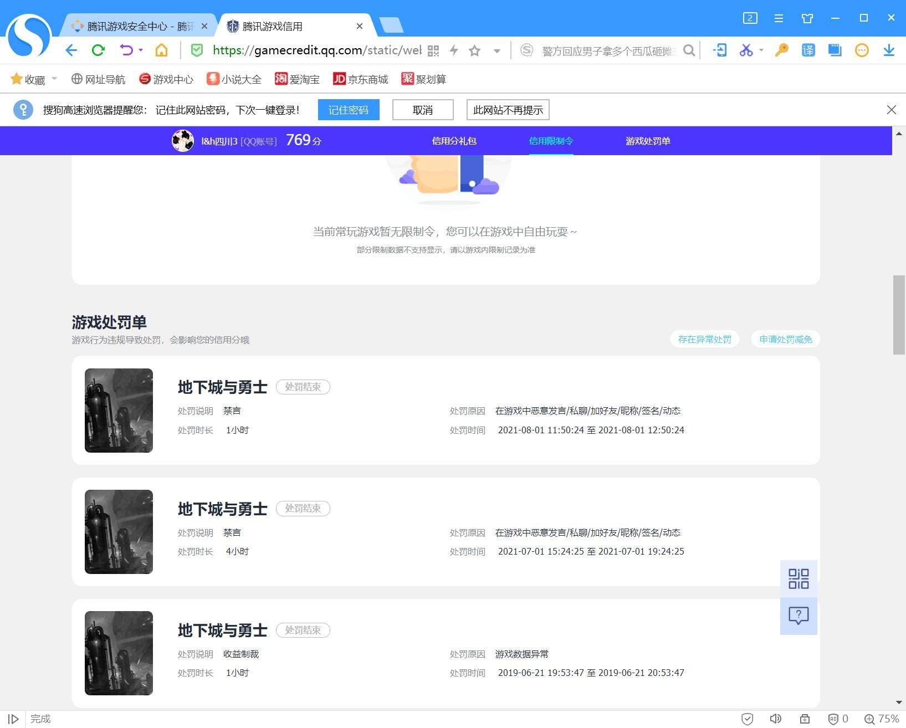The image size is (906, 728).
Task: Click status bar security shield icon
Action: (747, 719)
